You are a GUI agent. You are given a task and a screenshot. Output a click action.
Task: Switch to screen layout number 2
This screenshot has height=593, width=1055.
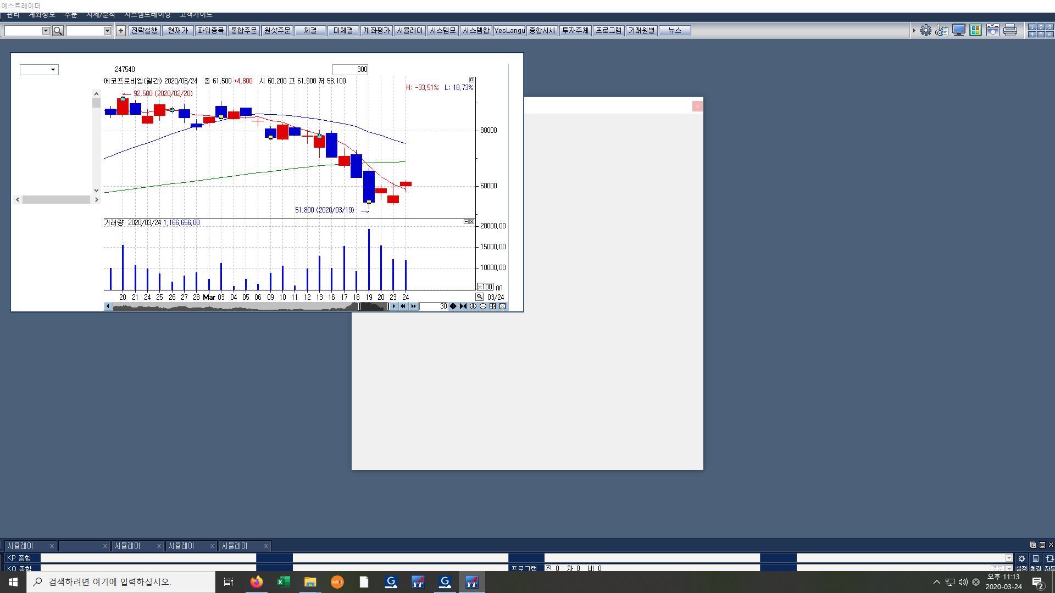point(1041,27)
